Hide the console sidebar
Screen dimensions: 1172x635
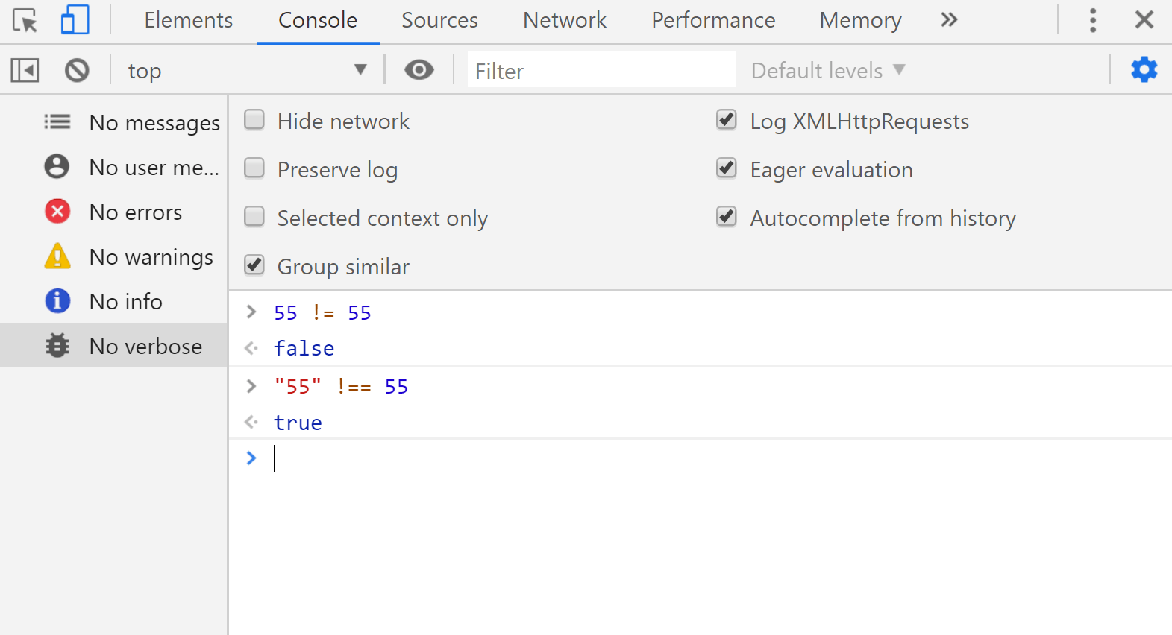tap(25, 71)
